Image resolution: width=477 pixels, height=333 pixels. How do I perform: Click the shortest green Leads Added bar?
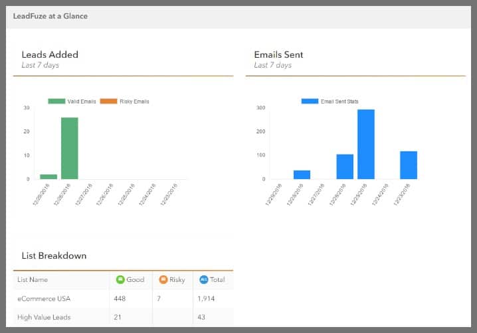pos(48,176)
